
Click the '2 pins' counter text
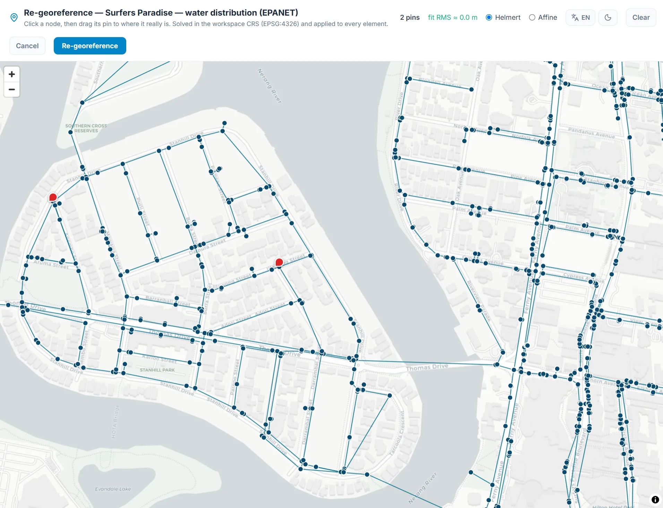(410, 17)
